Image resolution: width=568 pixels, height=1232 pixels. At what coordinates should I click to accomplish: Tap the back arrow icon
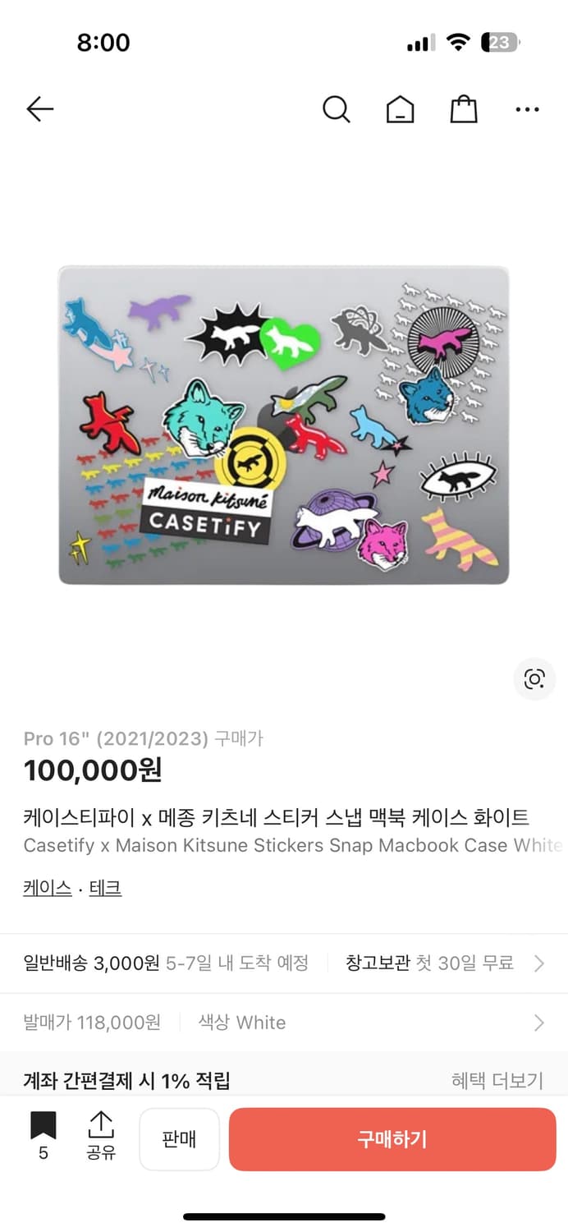pos(39,109)
